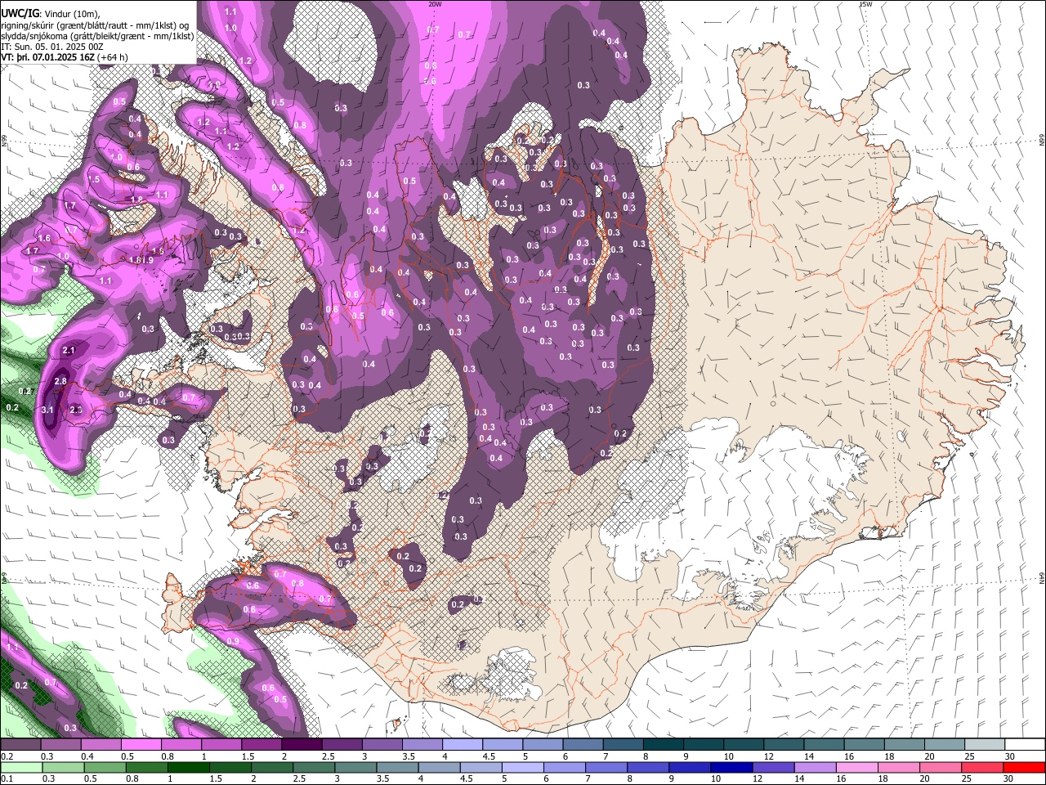The image size is (1046, 785).
Task: Click upper legend swatch between 4 and 4.5
Action: [462, 744]
